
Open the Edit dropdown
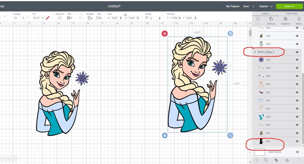click(x=69, y=18)
